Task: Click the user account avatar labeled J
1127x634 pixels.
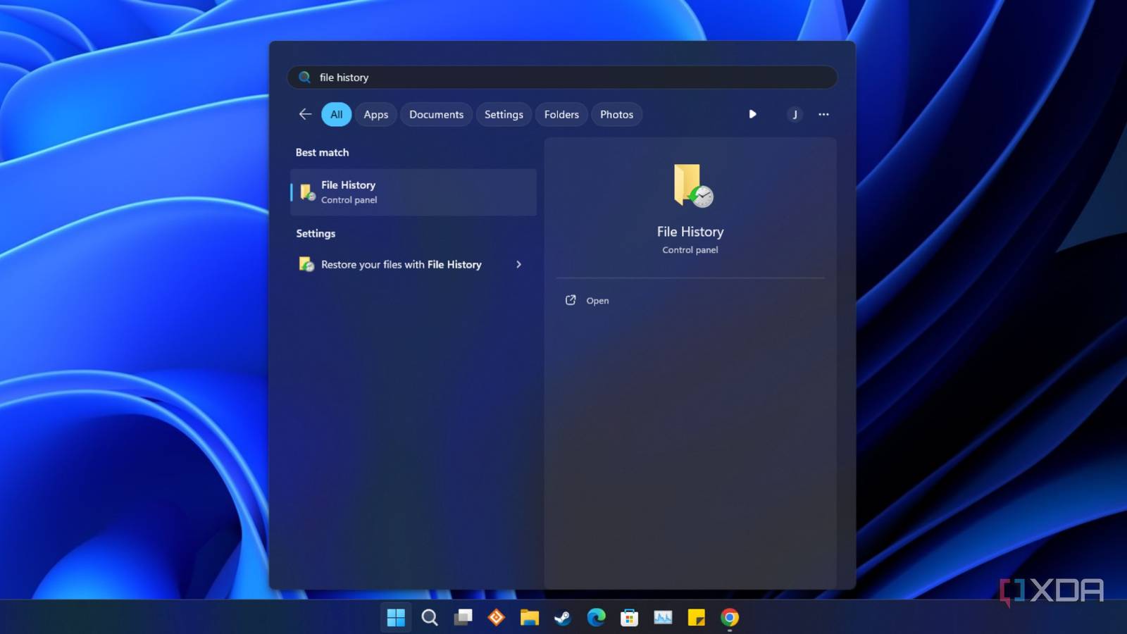Action: coord(795,114)
